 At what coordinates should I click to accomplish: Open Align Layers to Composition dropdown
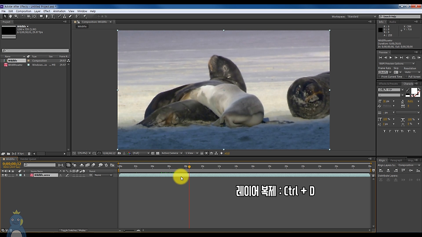click(409, 165)
